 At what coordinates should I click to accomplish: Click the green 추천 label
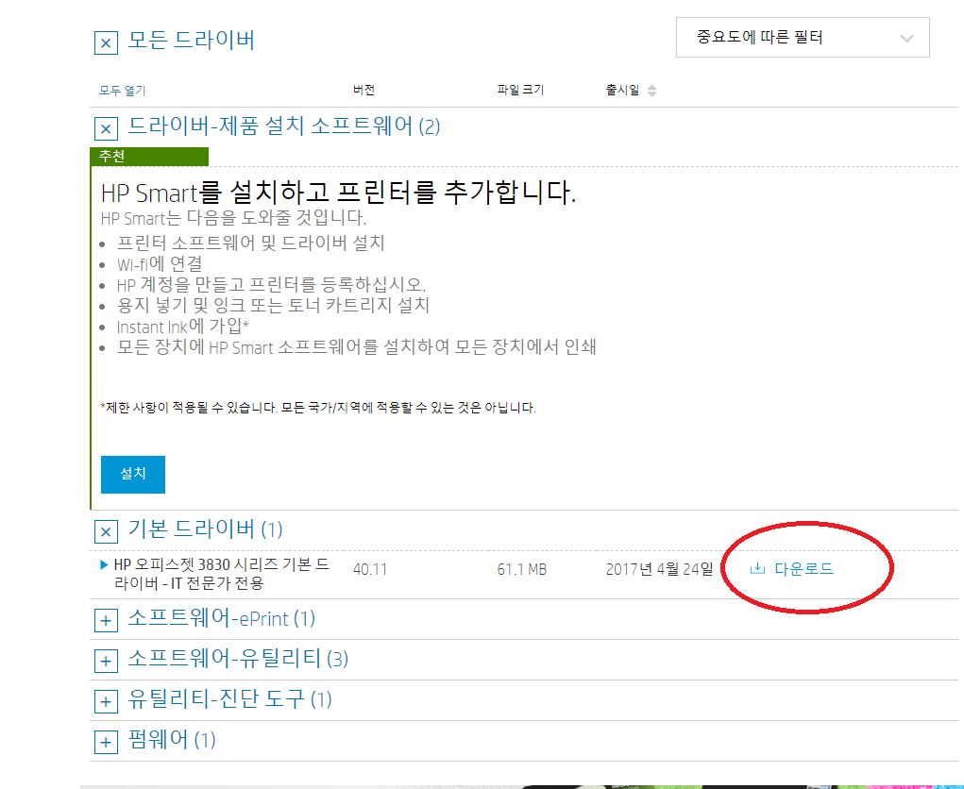(x=149, y=156)
